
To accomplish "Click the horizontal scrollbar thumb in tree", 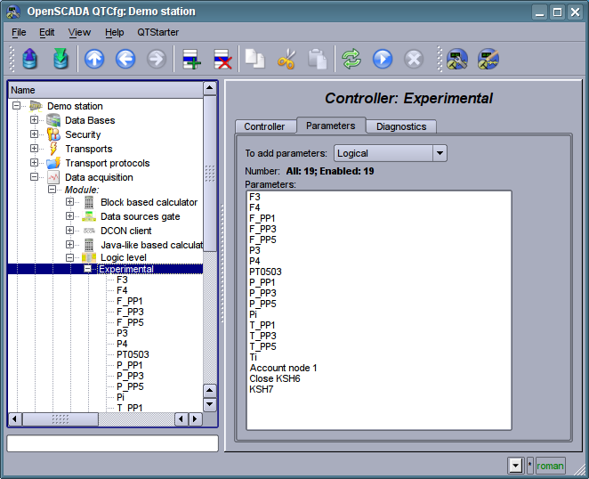I will coord(61,418).
